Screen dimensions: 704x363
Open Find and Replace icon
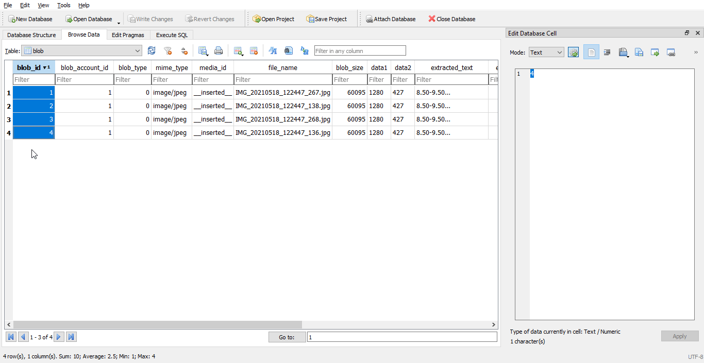click(x=305, y=50)
